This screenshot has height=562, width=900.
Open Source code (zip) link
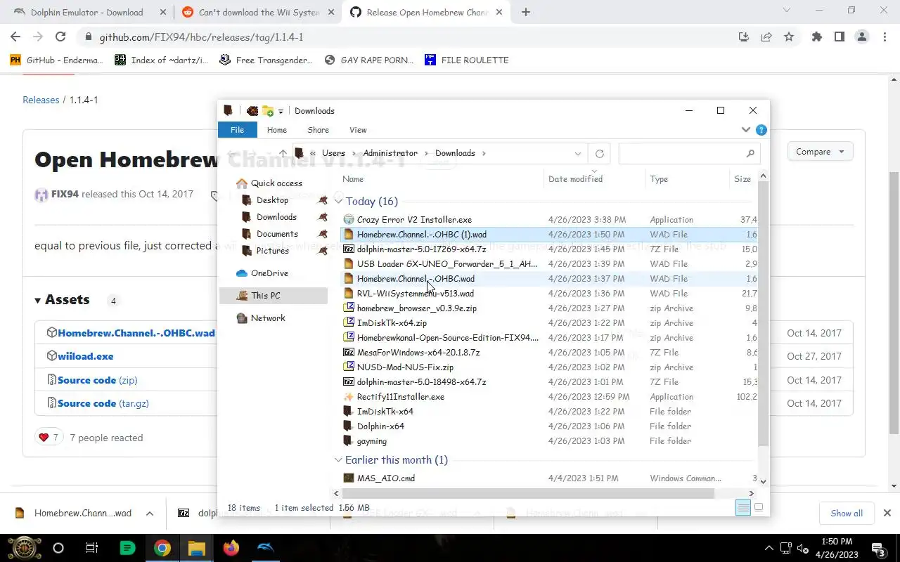click(97, 380)
